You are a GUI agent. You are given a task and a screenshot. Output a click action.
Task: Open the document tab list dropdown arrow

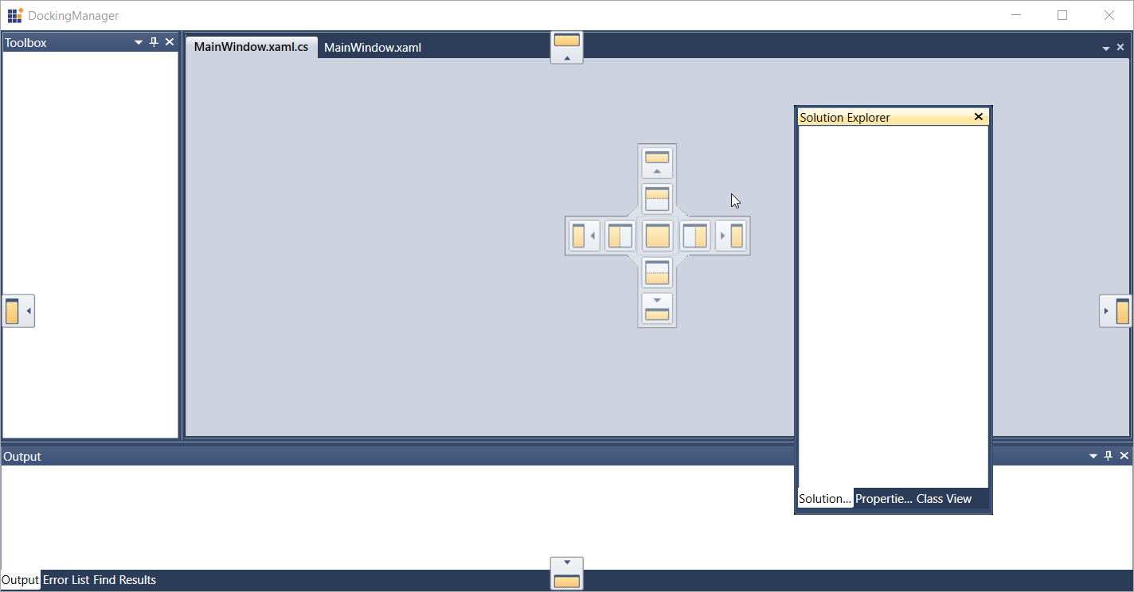[1106, 49]
